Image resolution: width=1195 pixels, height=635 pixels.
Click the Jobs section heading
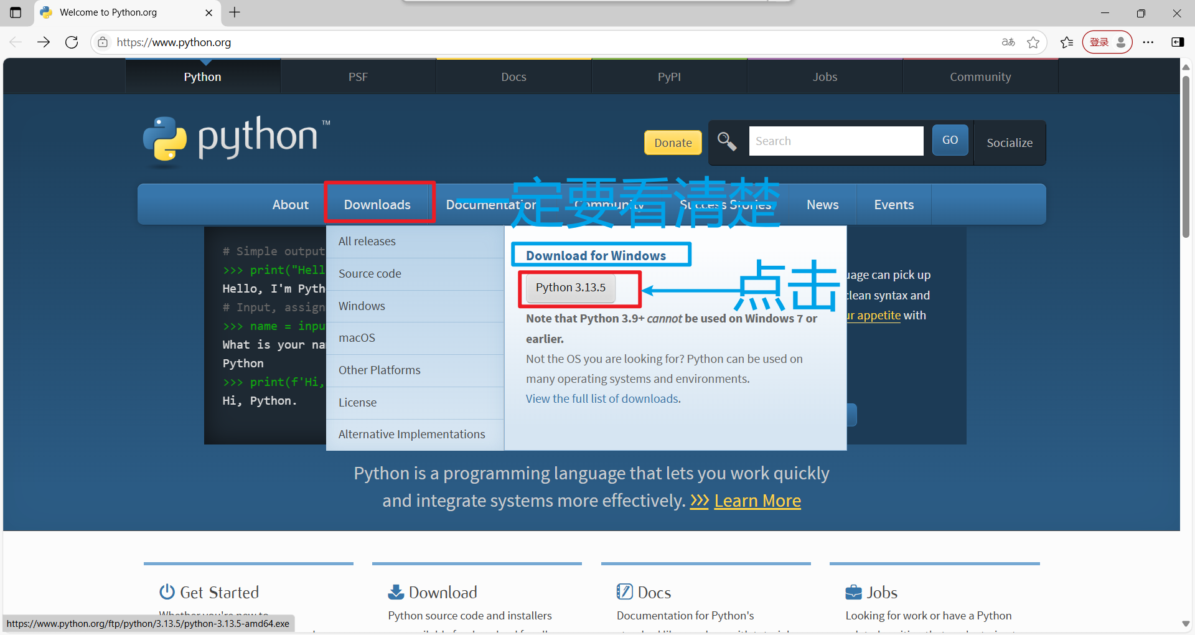(x=882, y=592)
